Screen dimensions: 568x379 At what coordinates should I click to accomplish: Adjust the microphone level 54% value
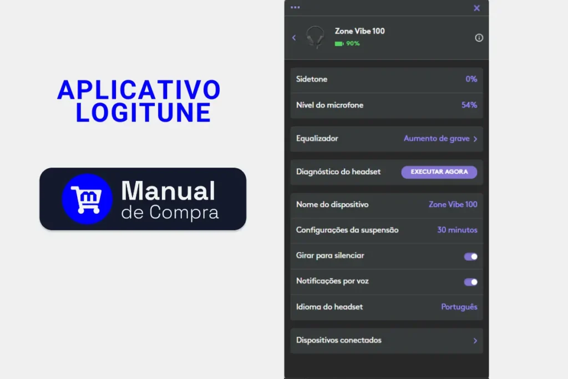pos(469,105)
